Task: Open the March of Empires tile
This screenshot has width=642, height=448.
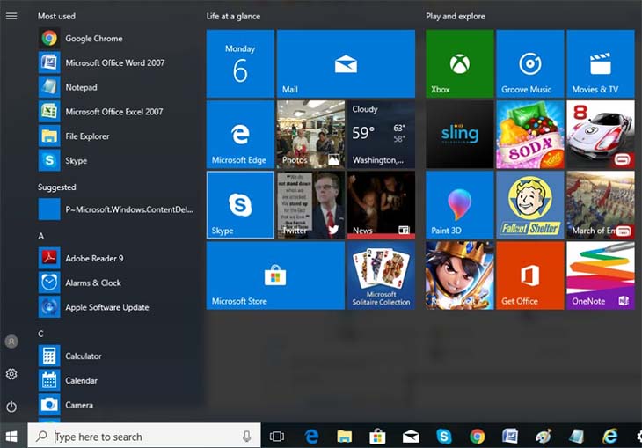Action: [x=601, y=205]
